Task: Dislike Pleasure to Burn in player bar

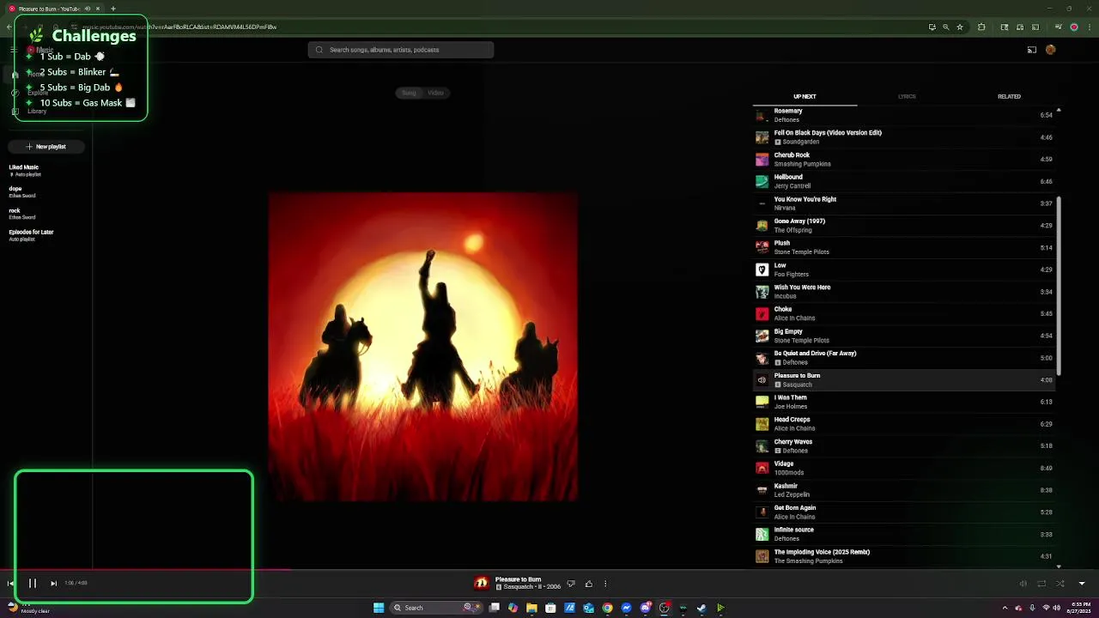Action: coord(571,584)
